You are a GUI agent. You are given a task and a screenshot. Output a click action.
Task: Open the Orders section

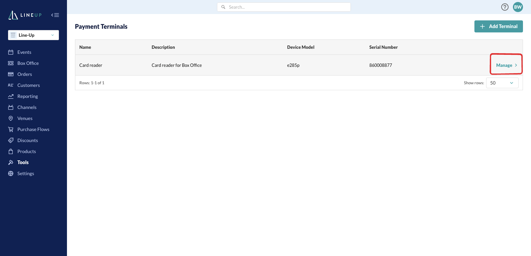point(25,74)
